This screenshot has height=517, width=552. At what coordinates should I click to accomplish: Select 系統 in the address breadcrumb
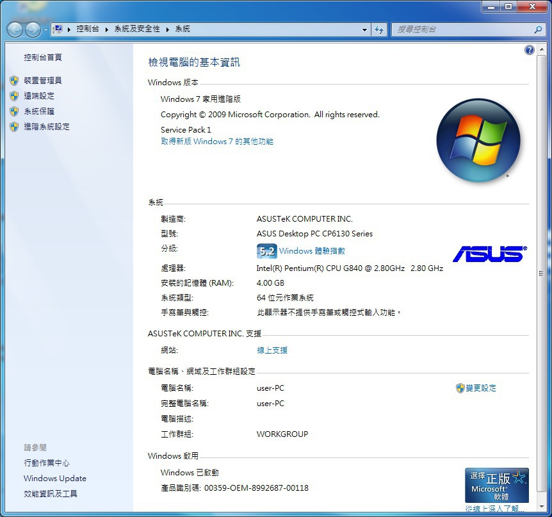coord(183,29)
